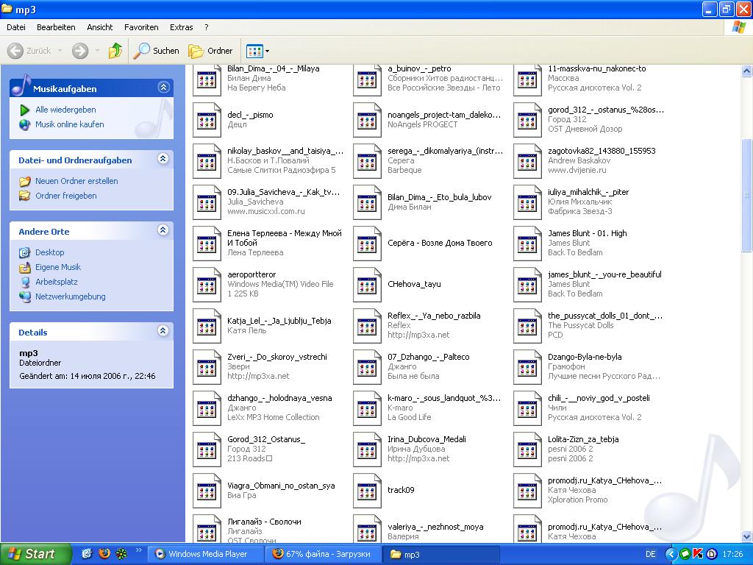
Task: Click the mp3 folder taskbar button
Action: tap(441, 554)
